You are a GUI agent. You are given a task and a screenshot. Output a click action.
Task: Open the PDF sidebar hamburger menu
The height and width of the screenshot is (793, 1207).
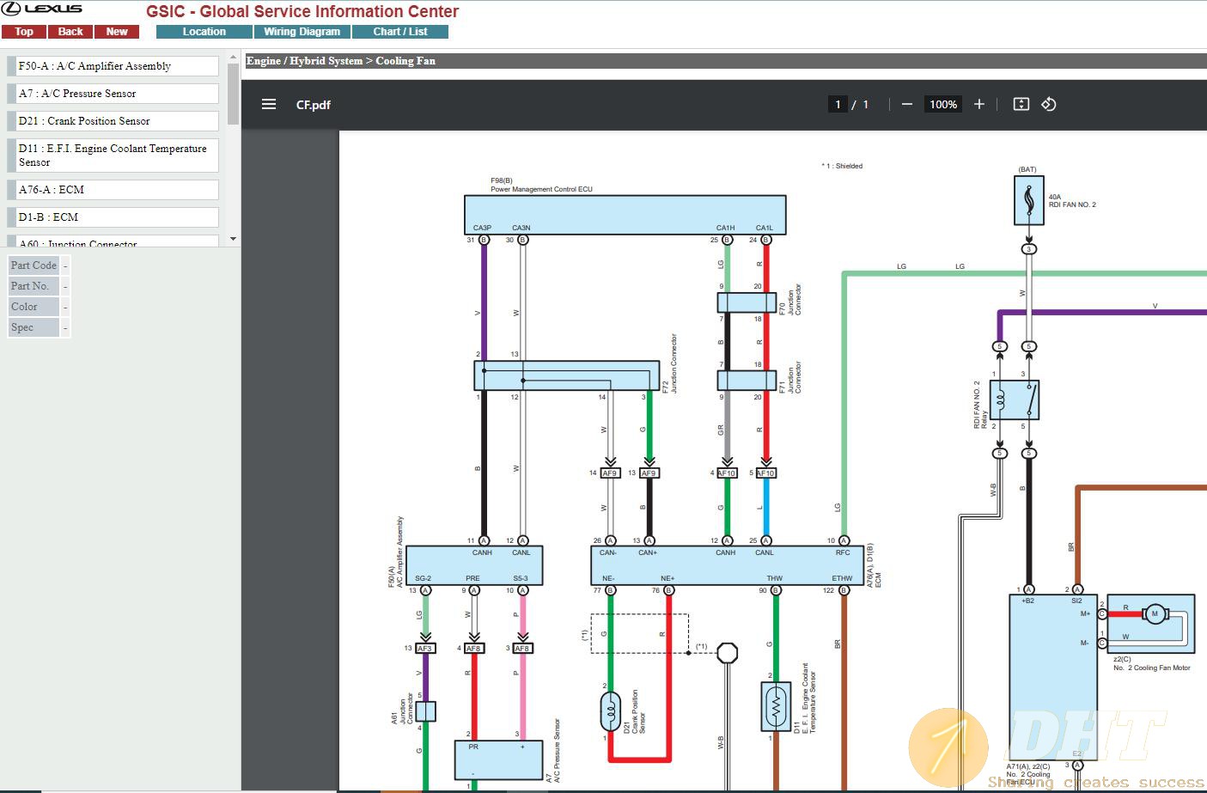coord(269,105)
